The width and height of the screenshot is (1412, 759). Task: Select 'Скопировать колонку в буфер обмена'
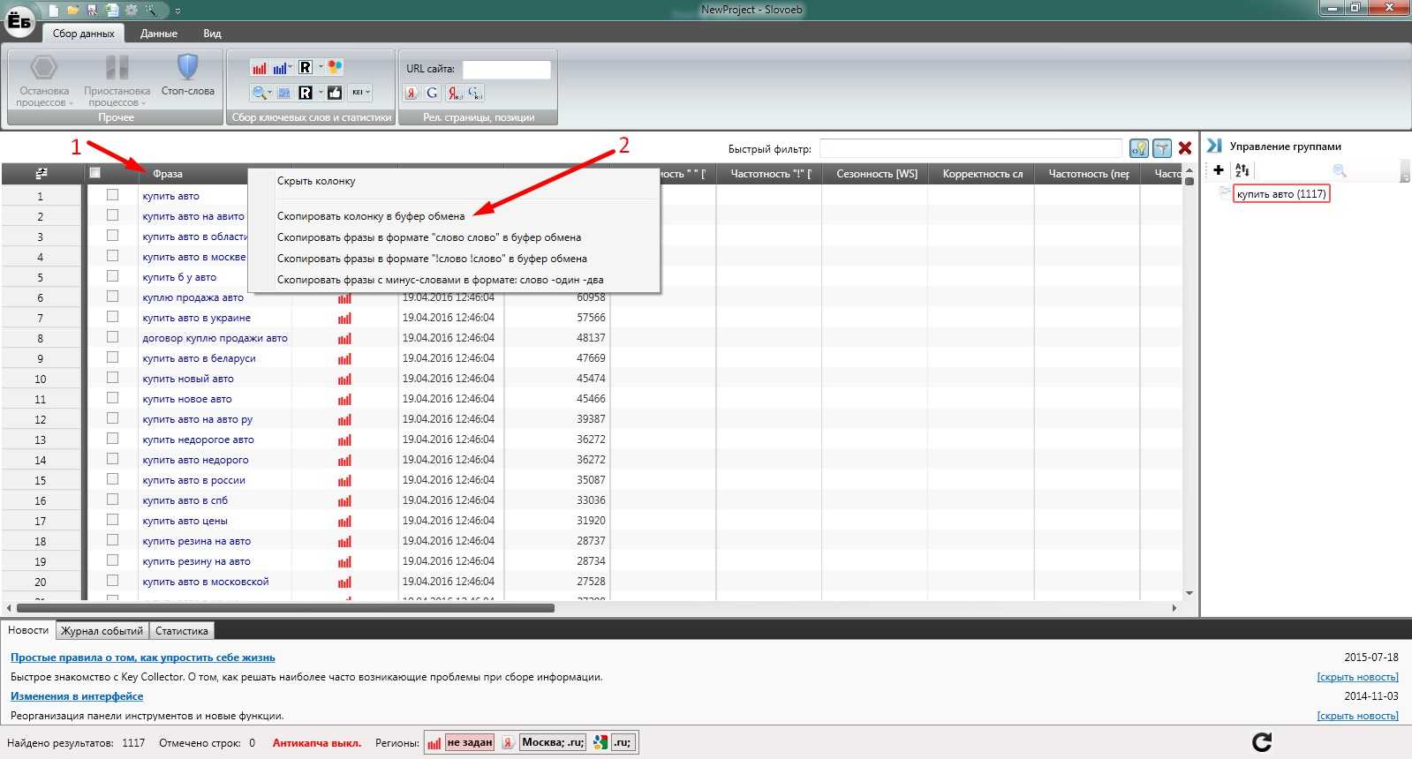click(371, 216)
